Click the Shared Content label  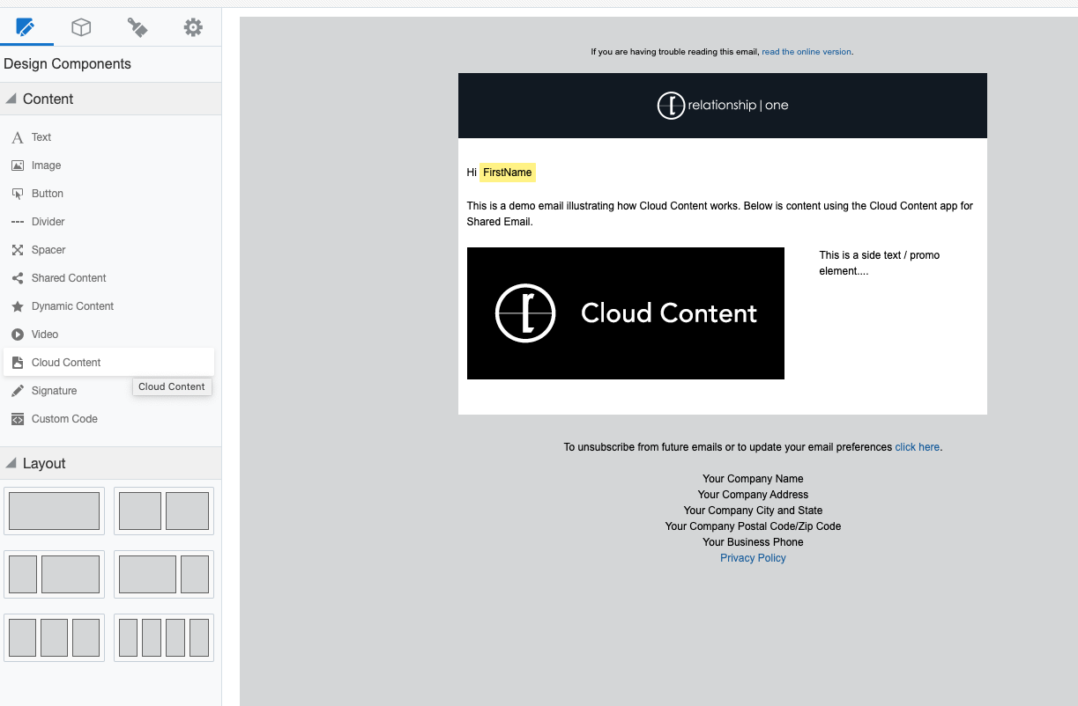(69, 278)
